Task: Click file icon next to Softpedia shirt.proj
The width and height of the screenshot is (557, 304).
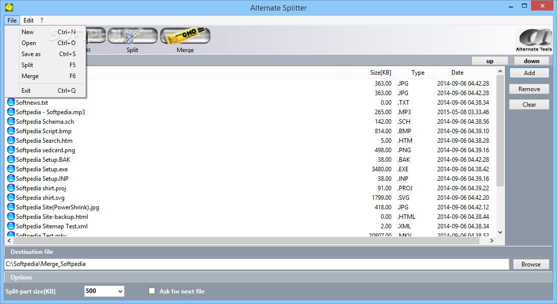Action: click(x=11, y=188)
